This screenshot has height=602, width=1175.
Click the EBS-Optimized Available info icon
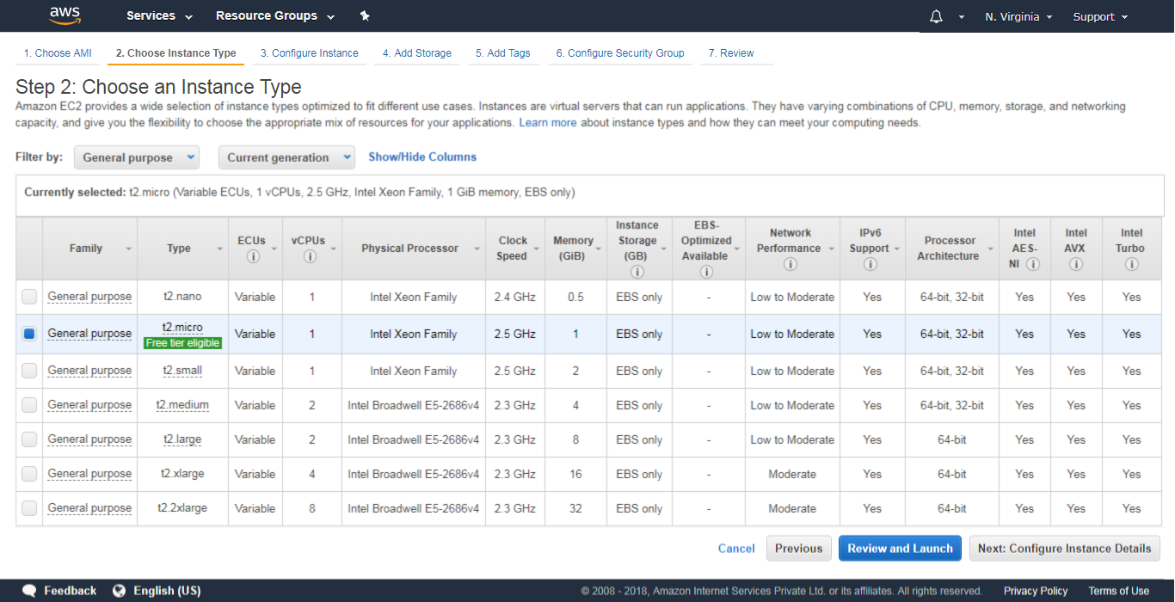(x=706, y=272)
